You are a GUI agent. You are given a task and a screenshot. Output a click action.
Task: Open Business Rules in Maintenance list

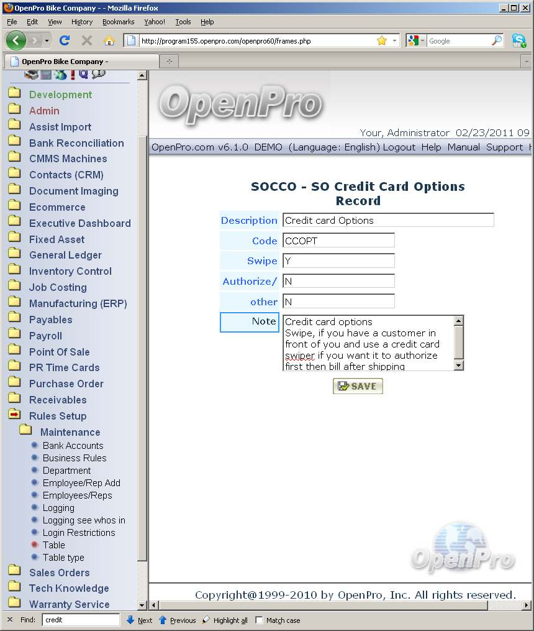[75, 458]
